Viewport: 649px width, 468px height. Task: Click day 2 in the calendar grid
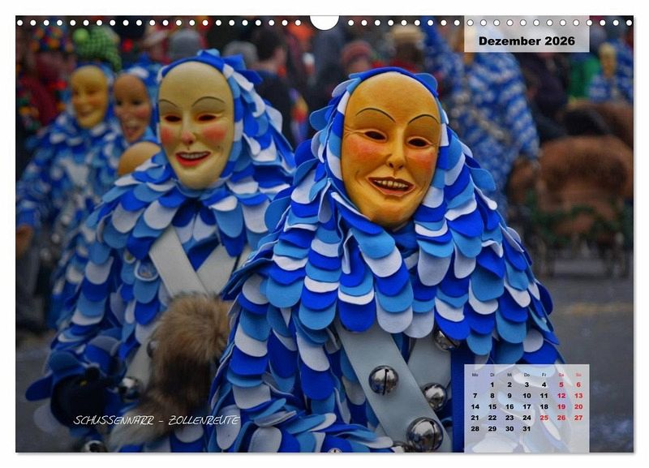[509, 384]
